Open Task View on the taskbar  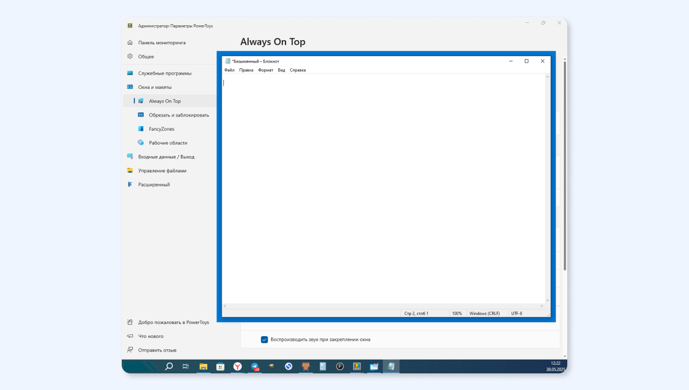click(x=185, y=366)
